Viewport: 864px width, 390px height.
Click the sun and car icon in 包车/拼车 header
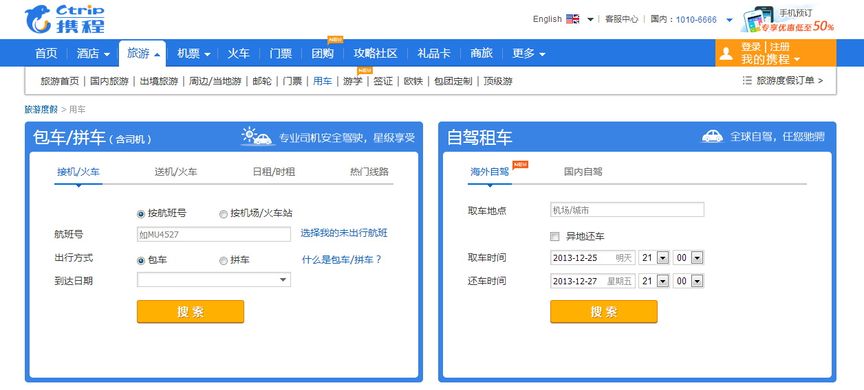258,137
